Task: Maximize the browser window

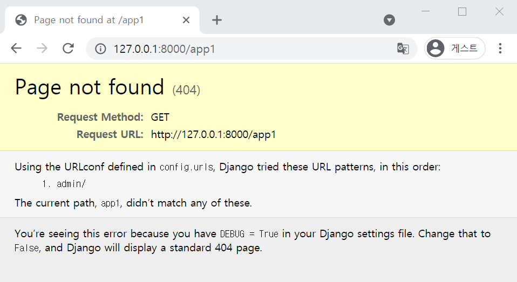Action: click(x=462, y=11)
